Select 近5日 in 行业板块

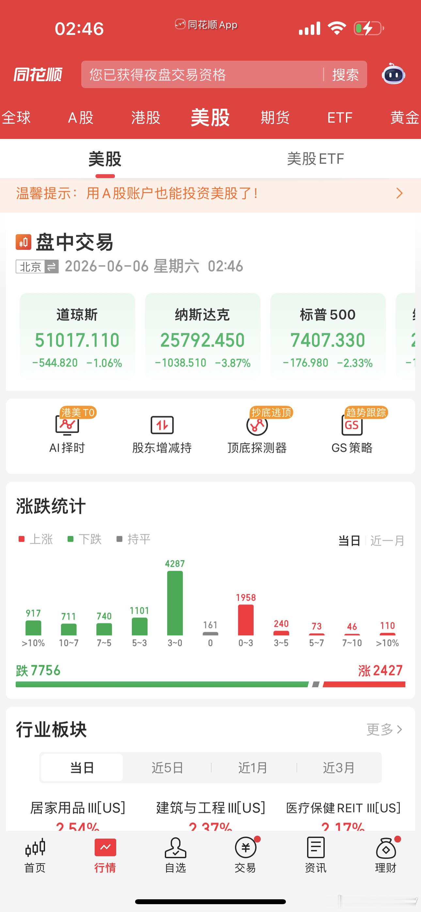tap(168, 768)
